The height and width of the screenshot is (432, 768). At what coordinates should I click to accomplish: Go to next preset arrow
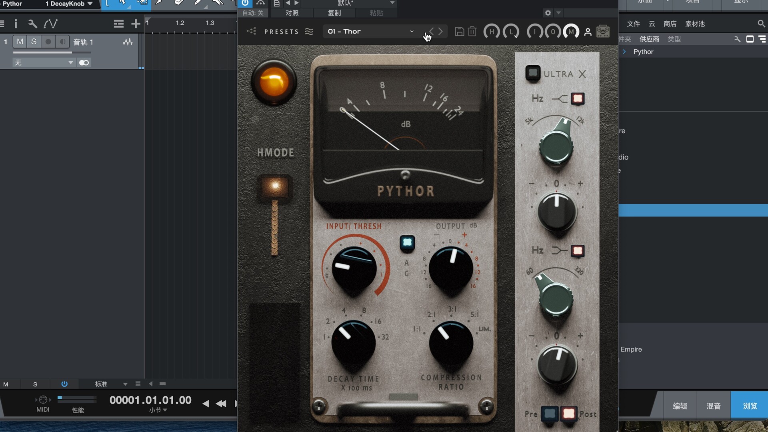440,31
